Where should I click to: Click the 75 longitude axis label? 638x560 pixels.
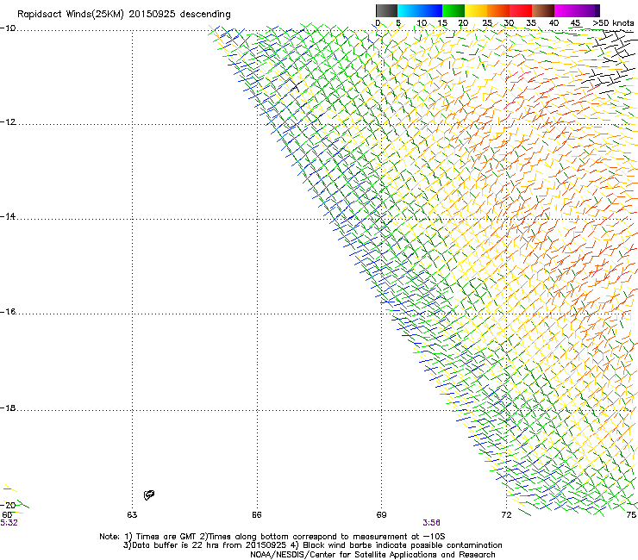pos(631,515)
